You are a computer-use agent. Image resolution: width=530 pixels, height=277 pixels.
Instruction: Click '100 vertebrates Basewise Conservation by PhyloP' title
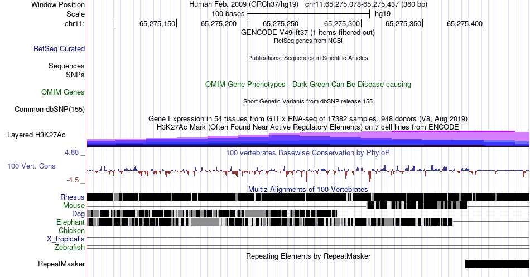click(308, 152)
